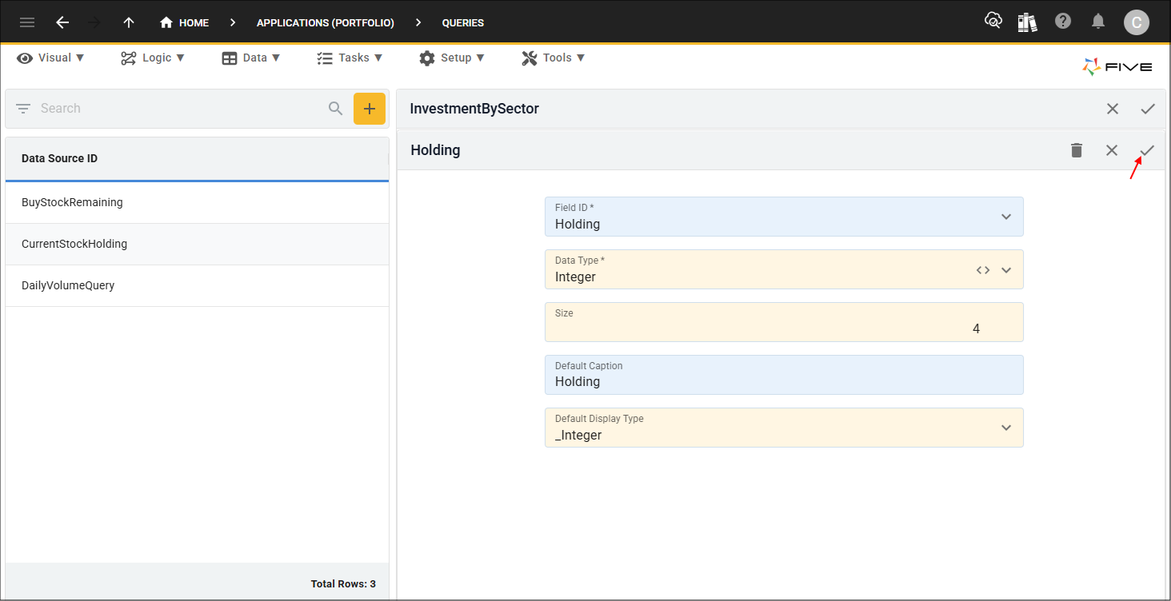This screenshot has height=601, width=1171.
Task: Open the Visual menu
Action: pos(51,58)
